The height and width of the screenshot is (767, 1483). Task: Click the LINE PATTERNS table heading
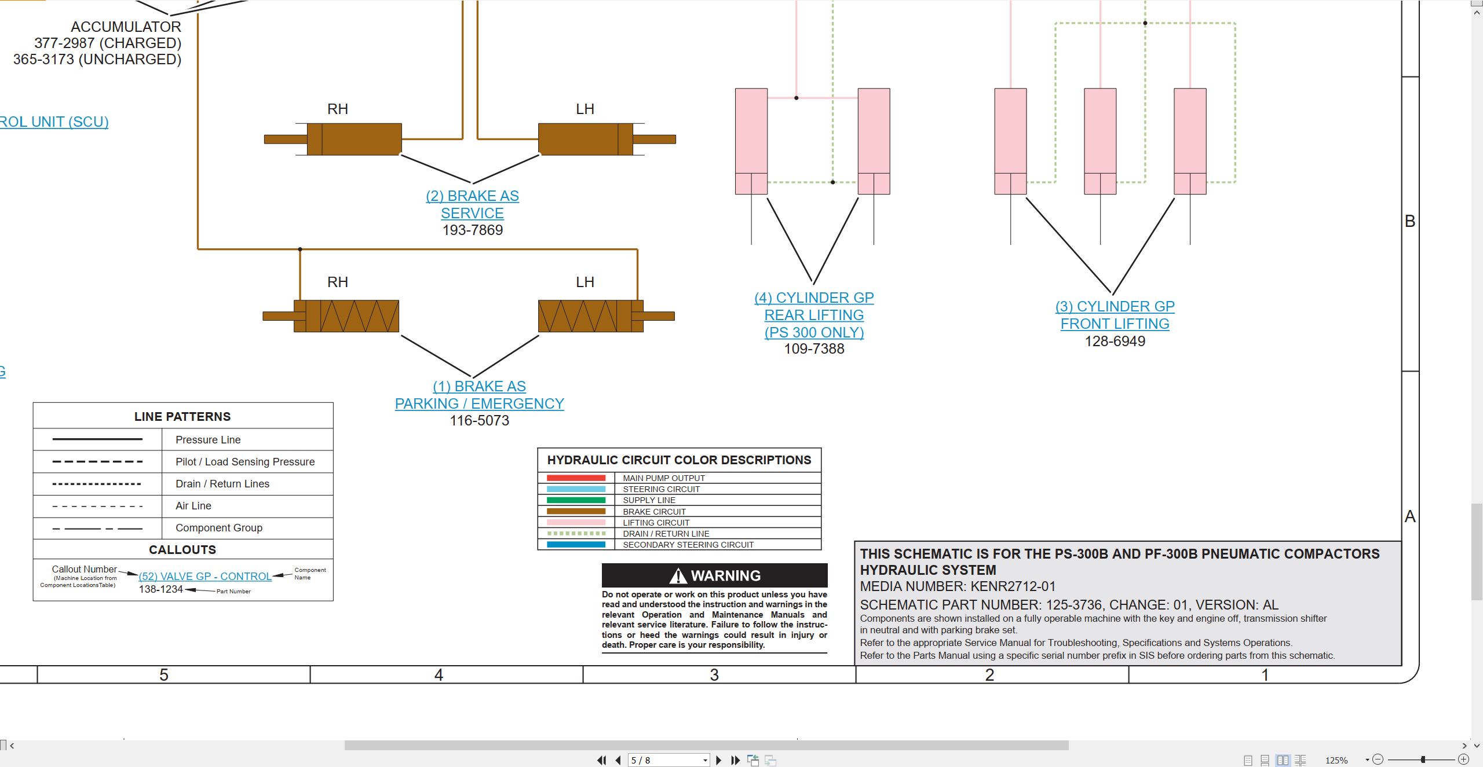click(x=182, y=417)
